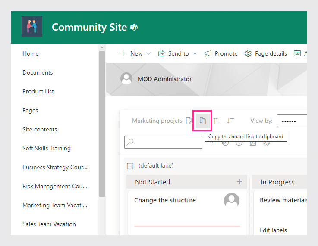
Task: Click the MOD Administrator author name
Action: (x=164, y=79)
